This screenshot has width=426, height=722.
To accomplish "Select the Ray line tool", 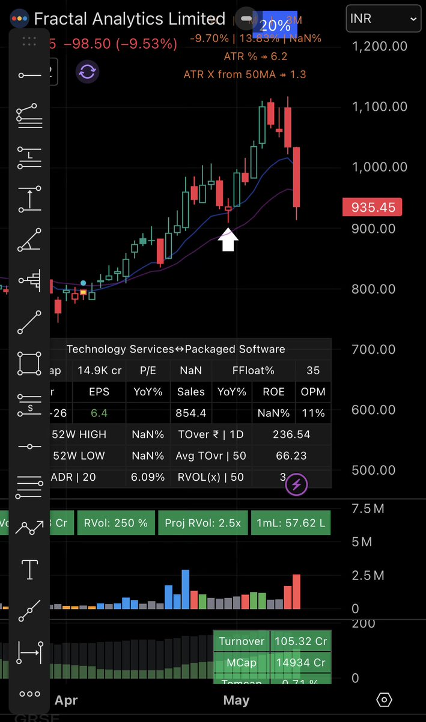I will coord(29,611).
